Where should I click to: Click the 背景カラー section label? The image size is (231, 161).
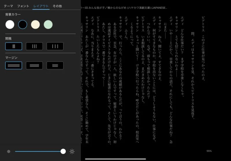click(13, 14)
